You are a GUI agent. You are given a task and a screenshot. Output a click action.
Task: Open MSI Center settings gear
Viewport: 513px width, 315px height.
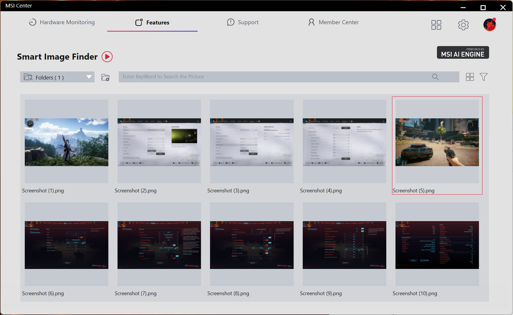click(x=463, y=25)
